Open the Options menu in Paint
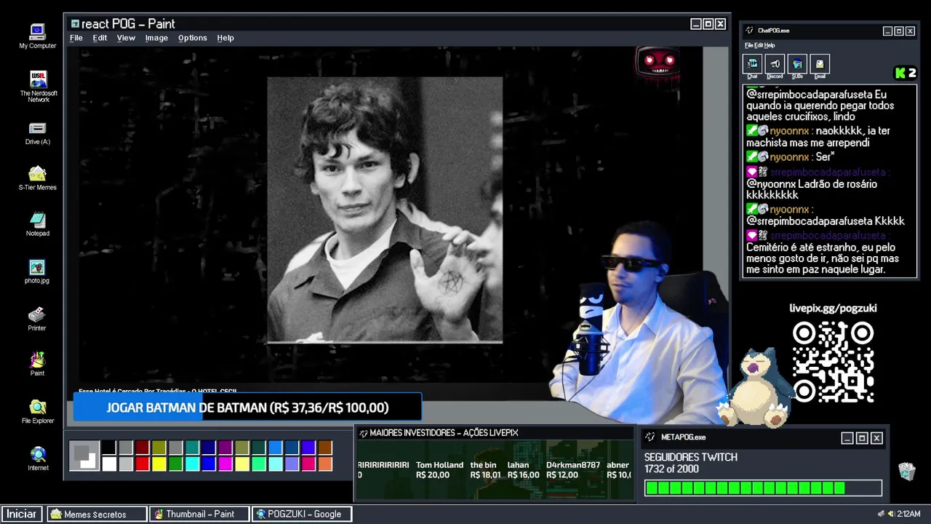The image size is (931, 524). (x=193, y=38)
